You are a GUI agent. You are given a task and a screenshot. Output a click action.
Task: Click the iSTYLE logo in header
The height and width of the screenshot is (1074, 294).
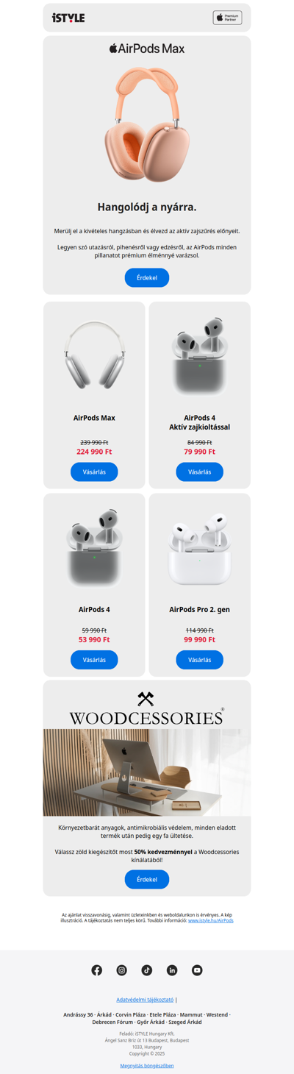click(68, 18)
